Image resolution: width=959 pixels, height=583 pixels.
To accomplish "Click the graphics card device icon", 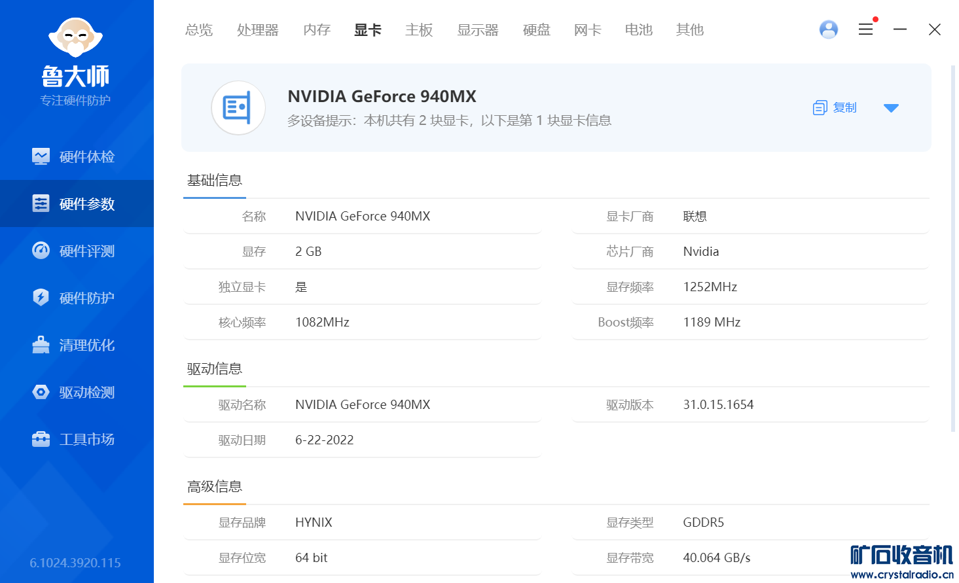I will [x=238, y=108].
